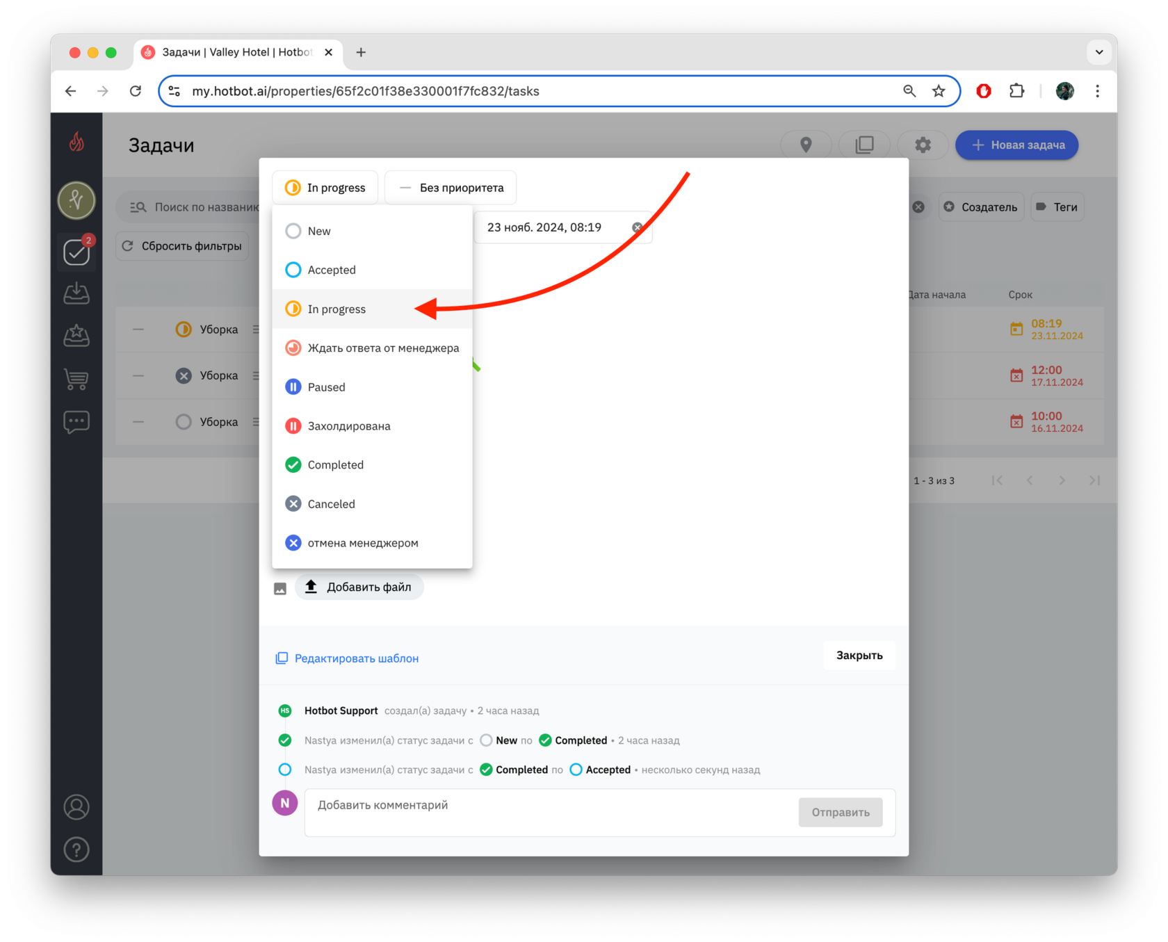Open the chat messages sidebar icon
This screenshot has height=942, width=1168.
click(76, 422)
